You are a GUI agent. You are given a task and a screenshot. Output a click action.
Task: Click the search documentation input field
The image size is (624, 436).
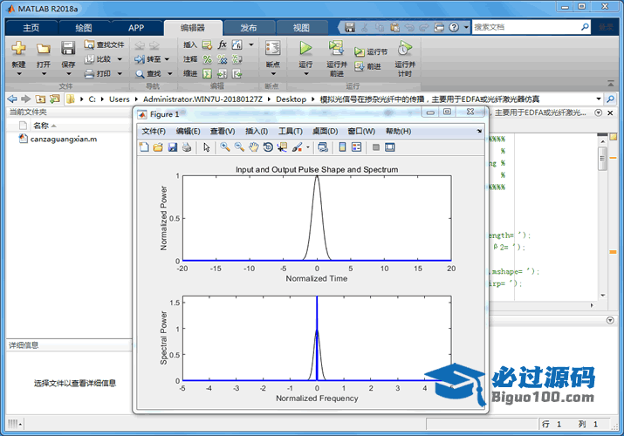(x=526, y=27)
